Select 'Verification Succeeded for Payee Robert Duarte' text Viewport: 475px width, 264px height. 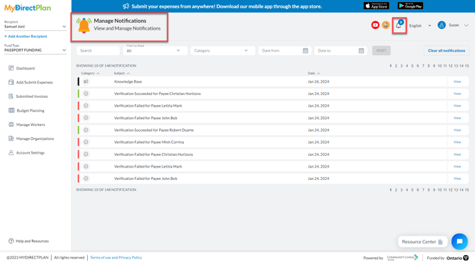[154, 130]
